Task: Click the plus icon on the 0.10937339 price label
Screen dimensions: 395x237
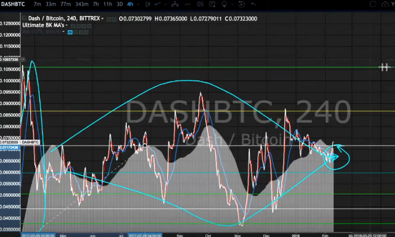Action: [23, 59]
